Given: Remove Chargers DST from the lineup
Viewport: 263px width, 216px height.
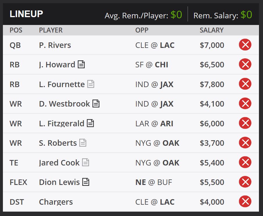Looking at the screenshot, I should pos(245,201).
